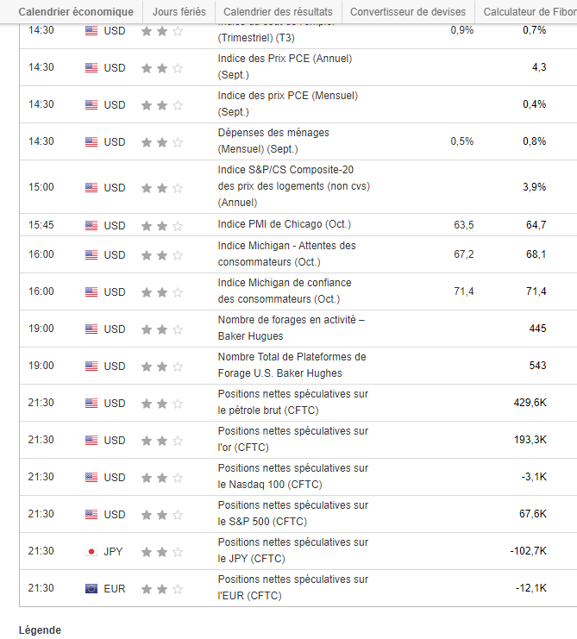Screen dimensions: 577x639
Task: Go to the Calendrier économique tab
Action: [x=76, y=12]
